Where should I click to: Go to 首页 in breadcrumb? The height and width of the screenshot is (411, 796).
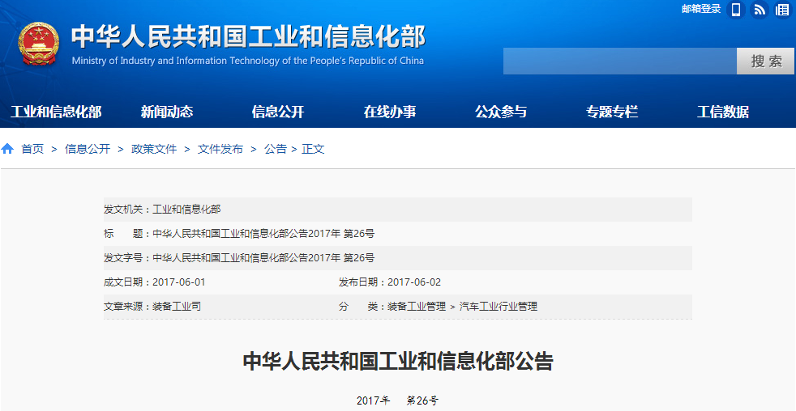pyautogui.click(x=32, y=149)
